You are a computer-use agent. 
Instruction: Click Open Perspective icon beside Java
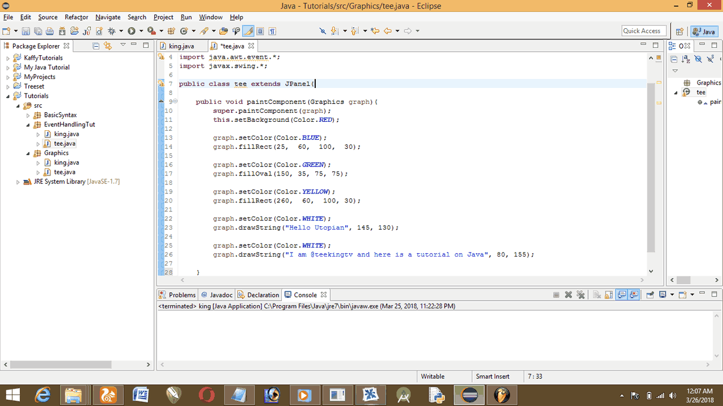(x=680, y=31)
